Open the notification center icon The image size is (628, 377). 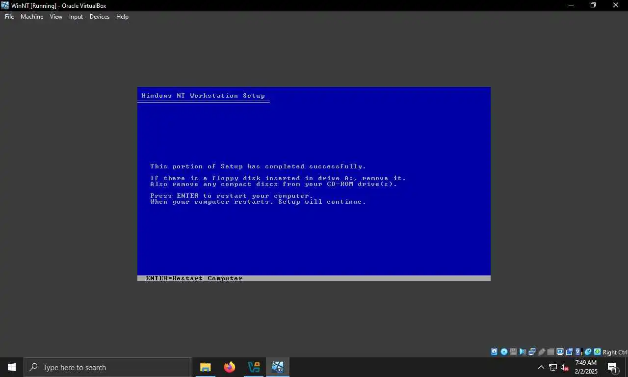coord(613,367)
